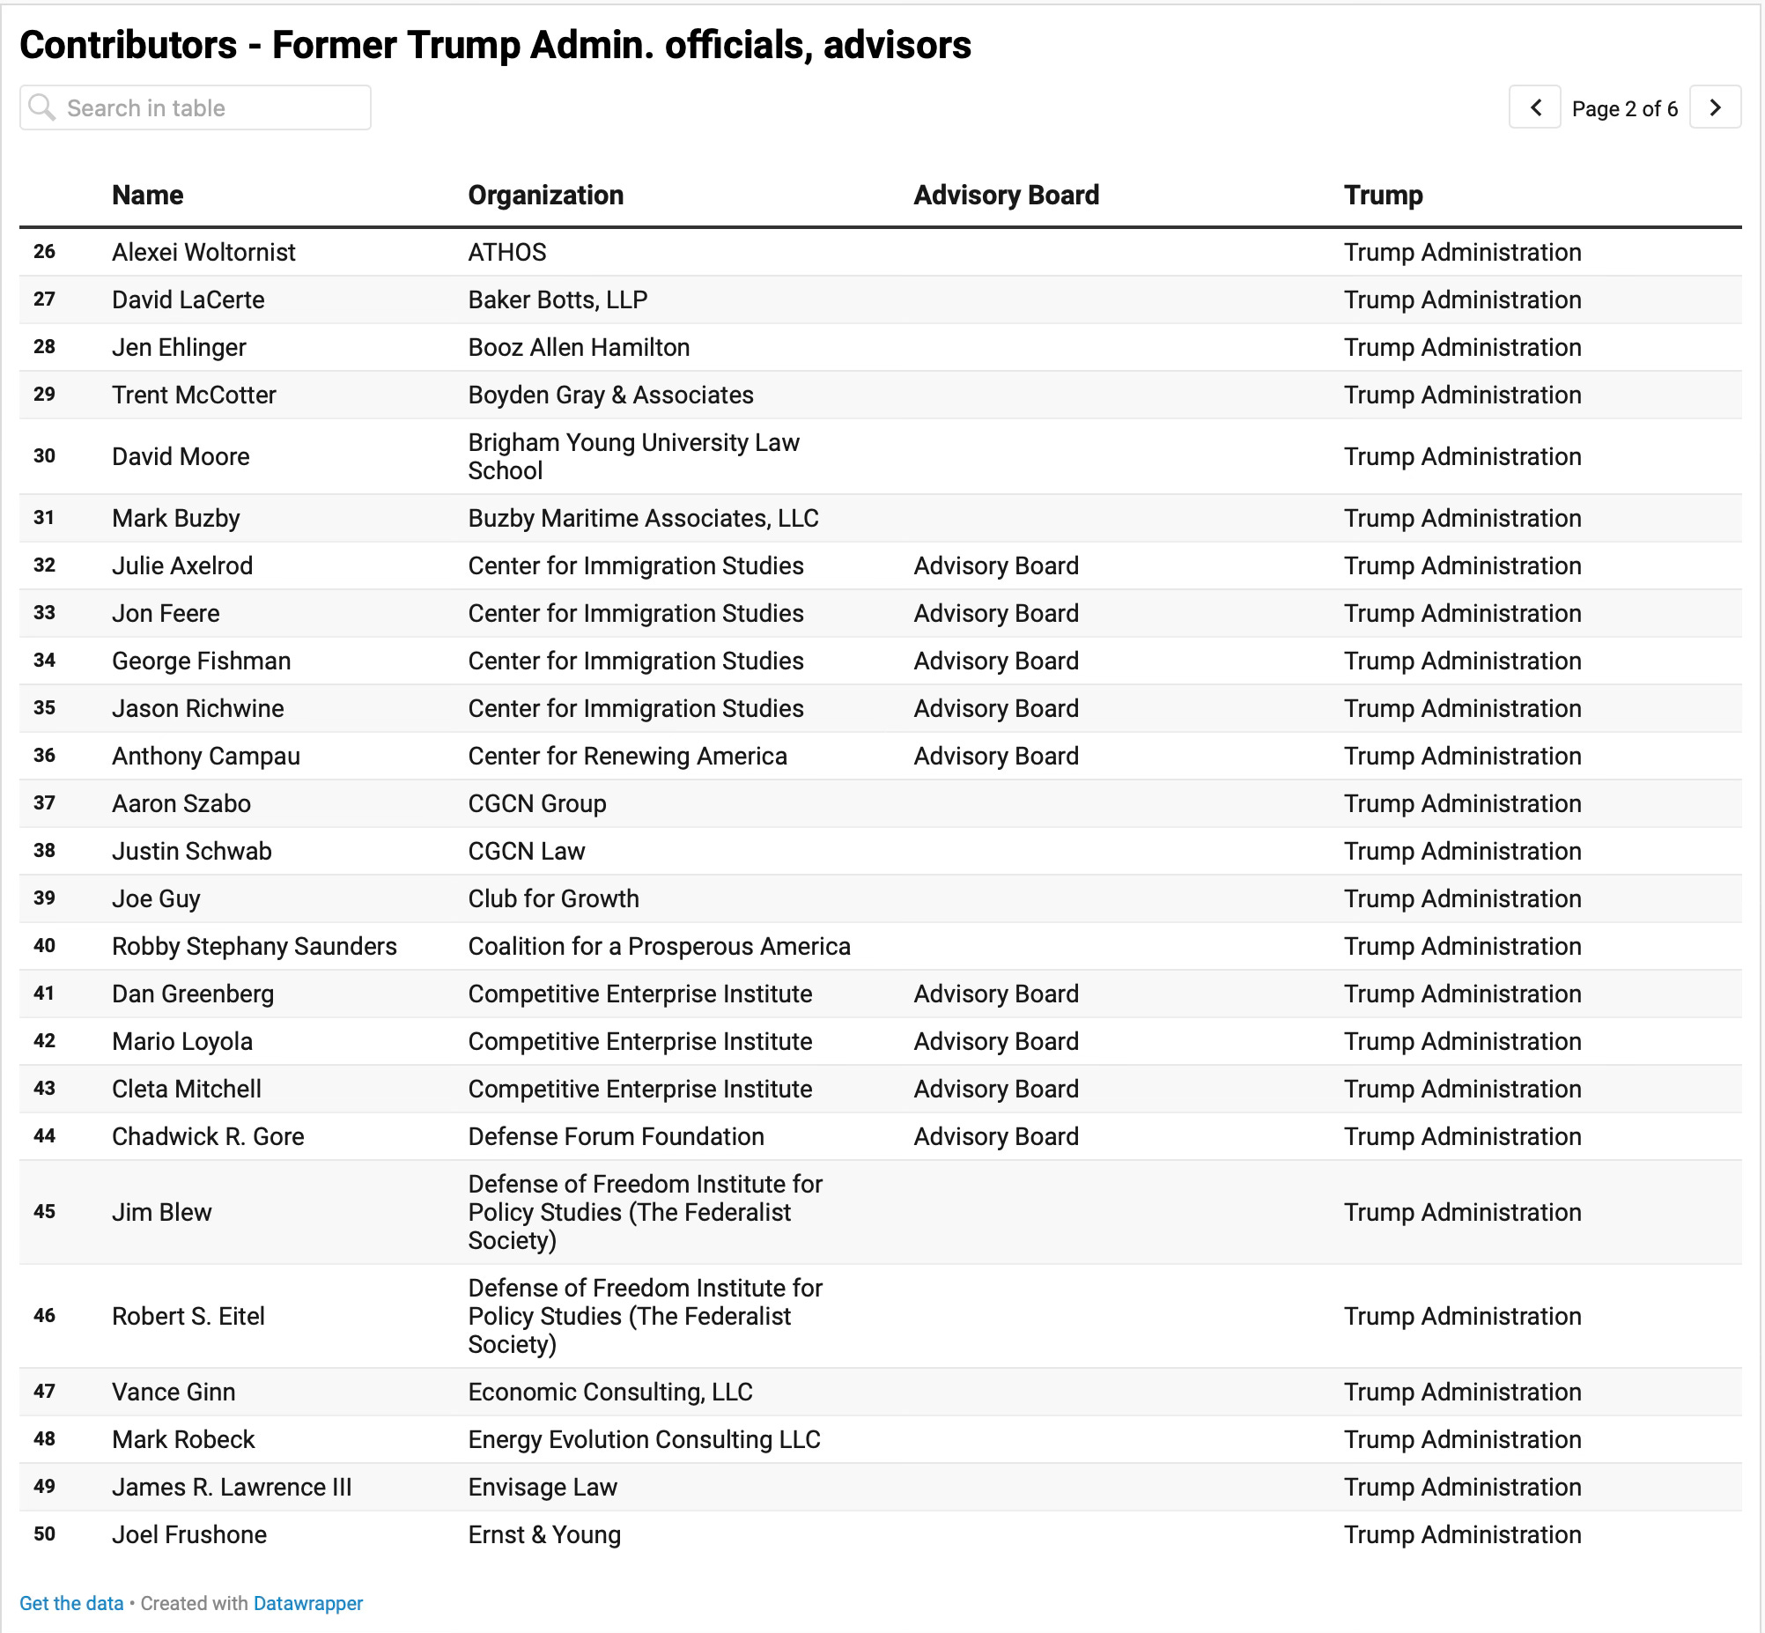The height and width of the screenshot is (1633, 1765).
Task: Click the name Robby Stephany Saunders
Action: 255,946
